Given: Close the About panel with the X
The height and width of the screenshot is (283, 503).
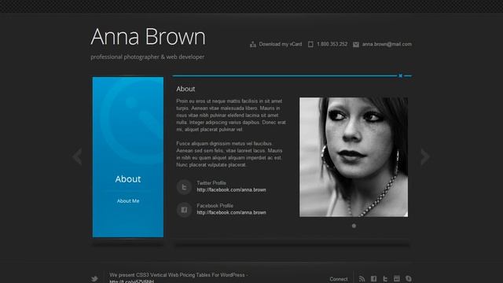Looking at the screenshot, I should (400, 75).
